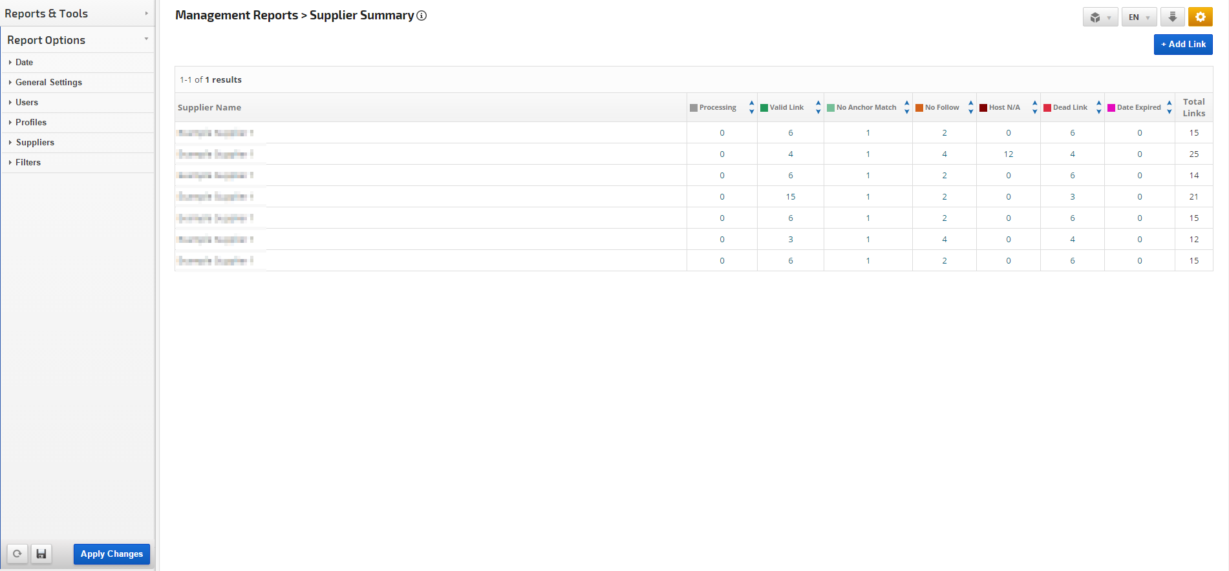Screen dimensions: 1229x571
Task: Collapse the Report Options panel header
Action: coord(76,40)
